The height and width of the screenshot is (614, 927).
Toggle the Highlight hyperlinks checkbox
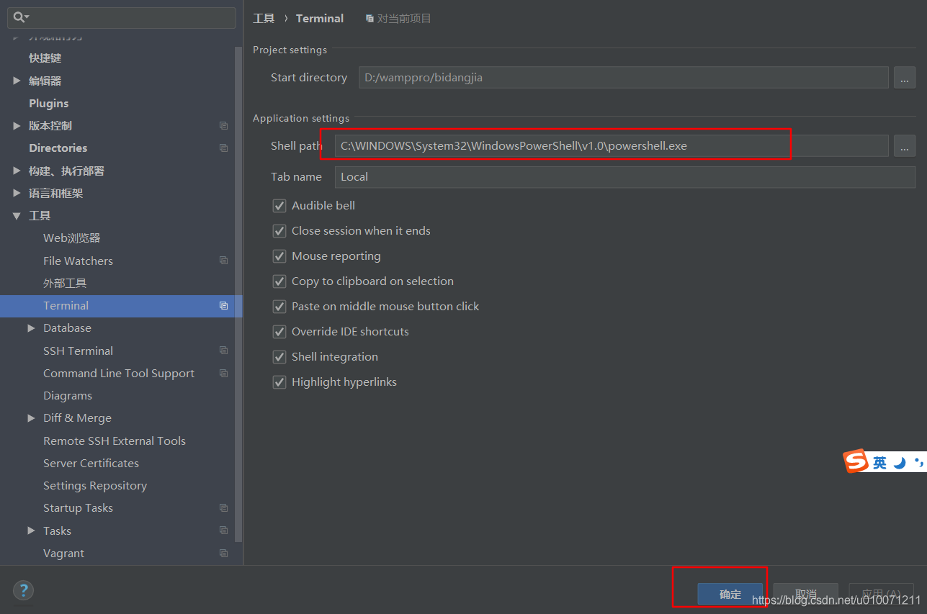pyautogui.click(x=279, y=382)
